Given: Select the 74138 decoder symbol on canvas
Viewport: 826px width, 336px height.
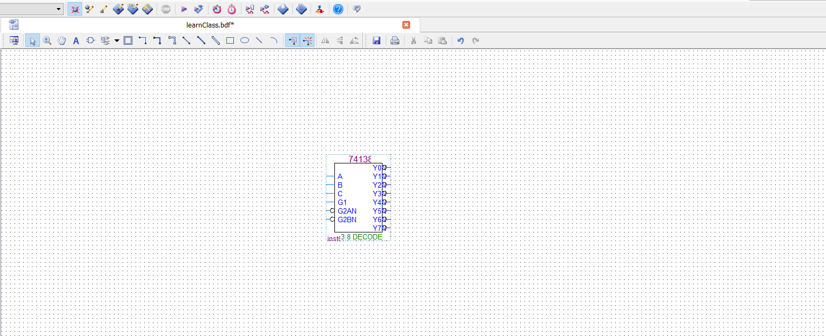Looking at the screenshot, I should 358,198.
